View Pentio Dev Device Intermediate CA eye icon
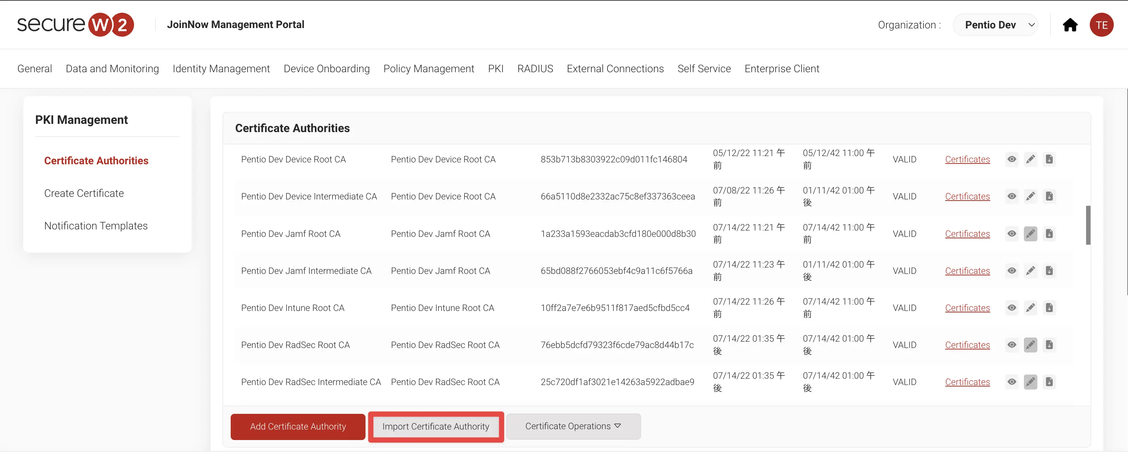The image size is (1128, 452). click(1012, 196)
